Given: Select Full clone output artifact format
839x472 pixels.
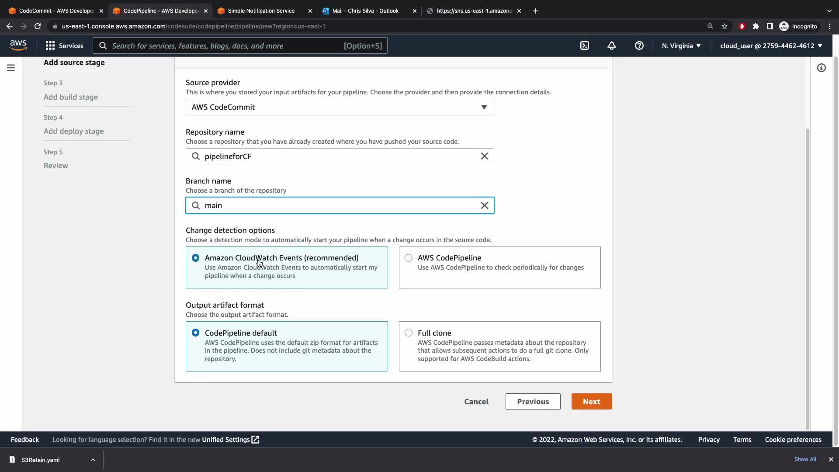Looking at the screenshot, I should pyautogui.click(x=409, y=333).
